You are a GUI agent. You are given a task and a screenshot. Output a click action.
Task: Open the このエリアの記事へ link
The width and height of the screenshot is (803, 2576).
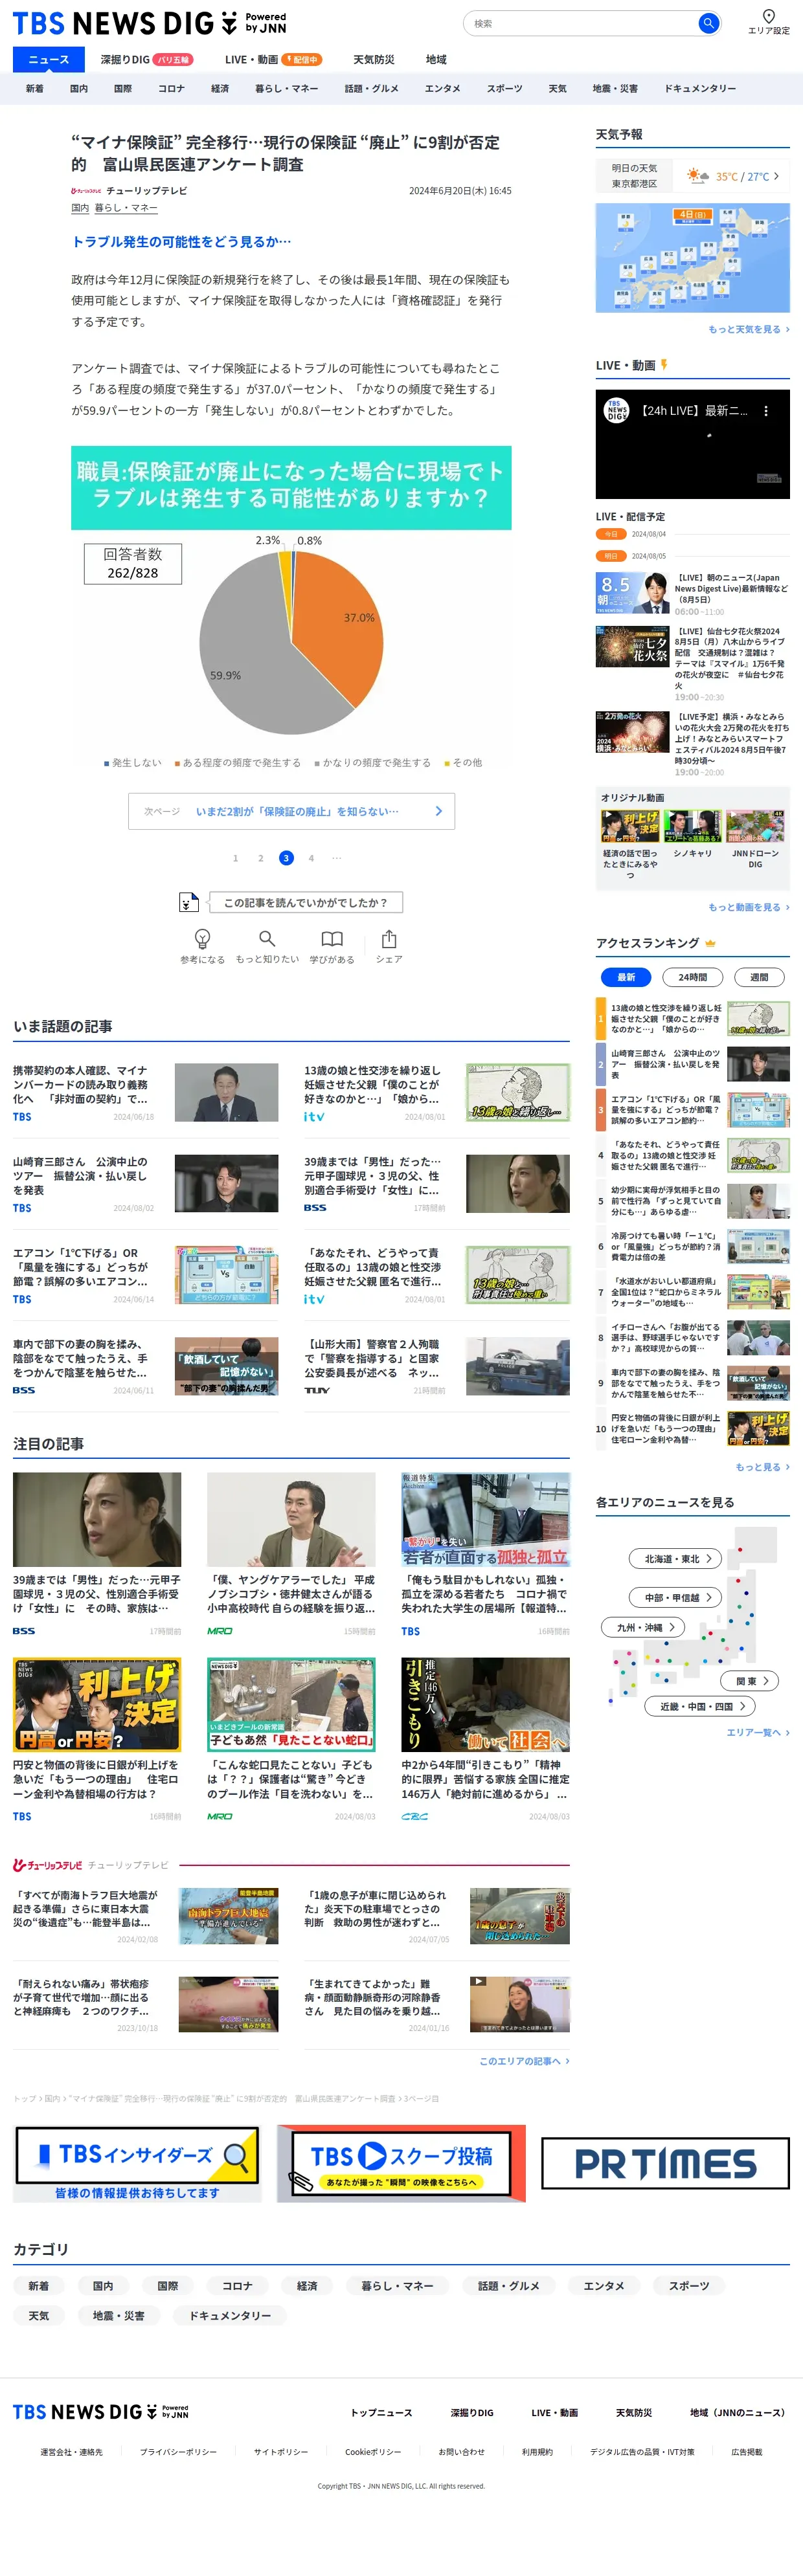[x=524, y=2061]
